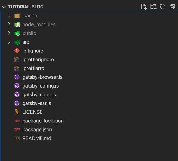Image resolution: width=178 pixels, height=161 pixels.
Task: Click the npm icon beside package.json
Action: click(x=17, y=129)
